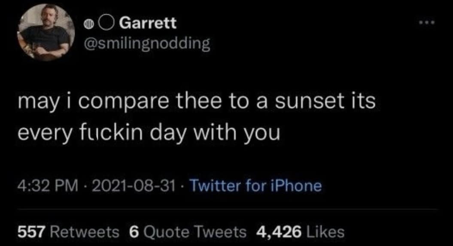Click the white circle emoji before Garrett
453x246 pixels.
coord(106,24)
